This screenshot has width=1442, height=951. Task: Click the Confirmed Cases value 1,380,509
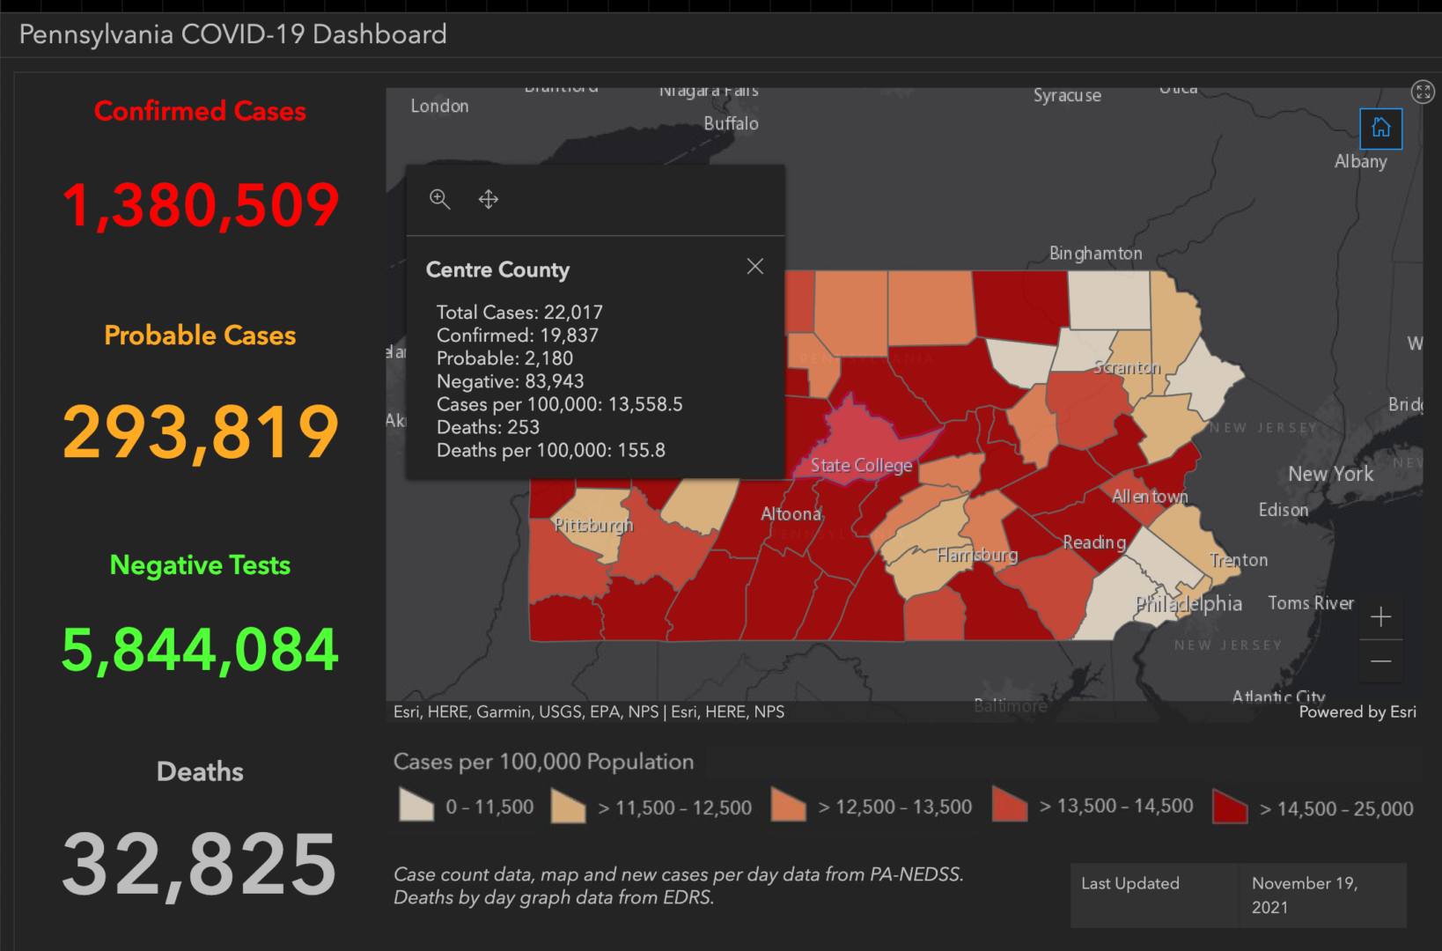(201, 205)
